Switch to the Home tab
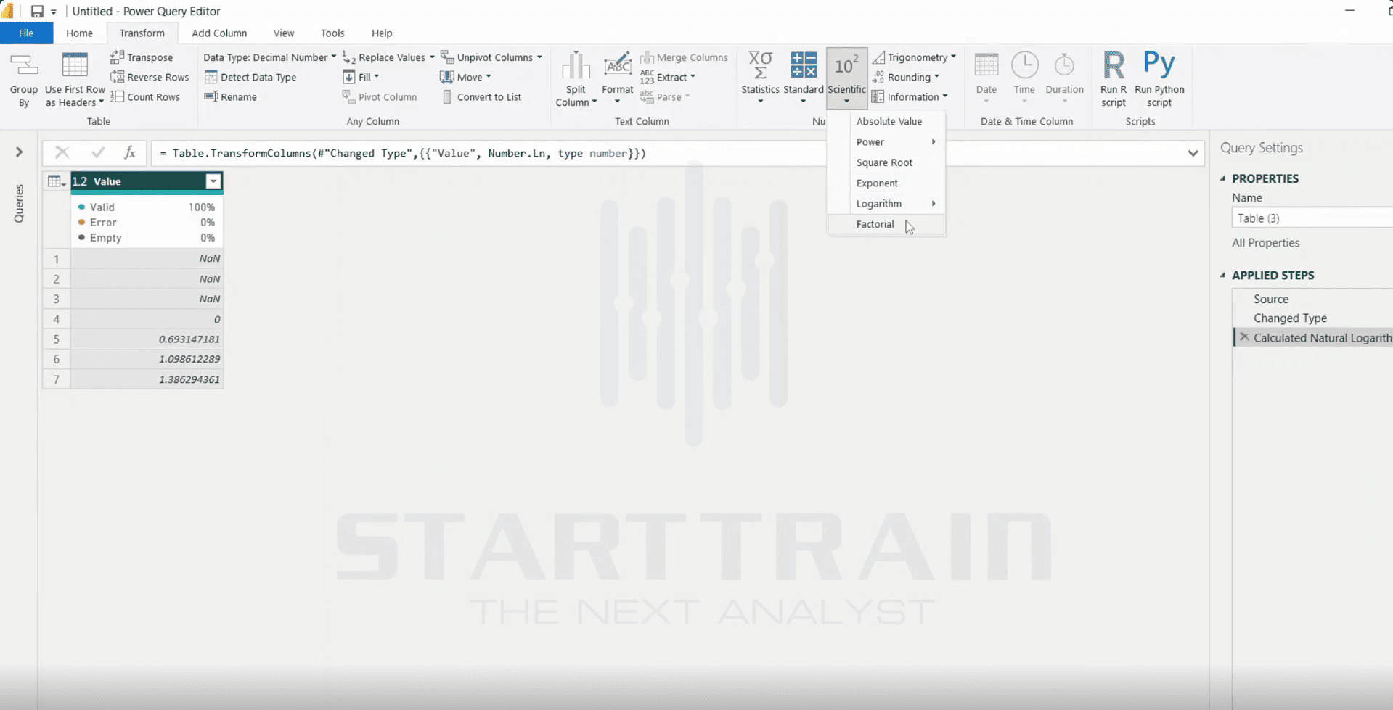 [x=79, y=33]
